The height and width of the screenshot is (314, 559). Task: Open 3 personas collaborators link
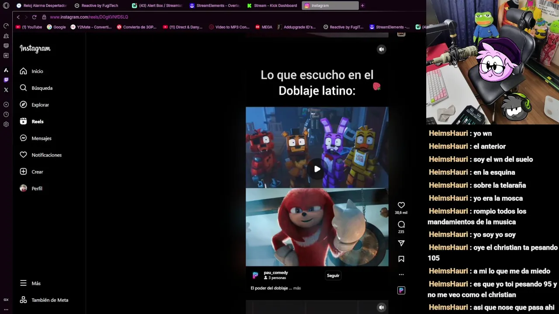coord(275,278)
